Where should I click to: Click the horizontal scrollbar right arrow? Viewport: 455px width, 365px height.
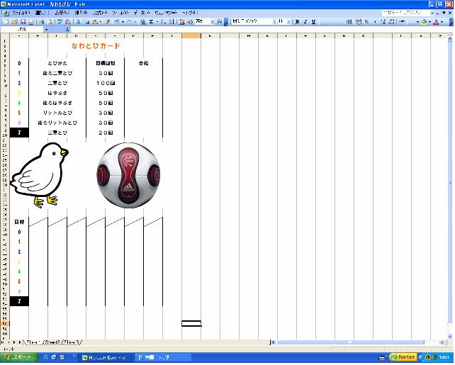pos(443,344)
